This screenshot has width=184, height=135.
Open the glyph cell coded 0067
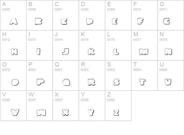pos(66,15)
